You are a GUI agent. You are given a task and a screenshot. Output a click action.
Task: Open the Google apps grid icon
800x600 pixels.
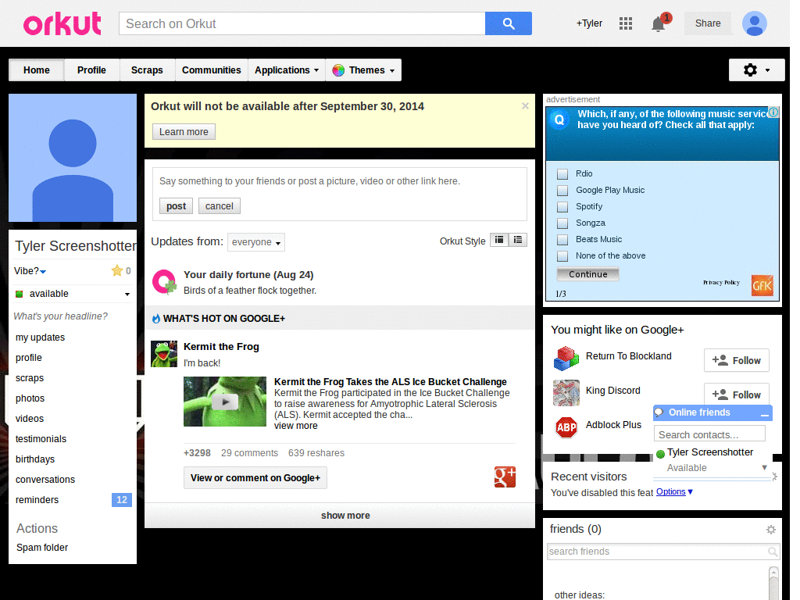(626, 23)
